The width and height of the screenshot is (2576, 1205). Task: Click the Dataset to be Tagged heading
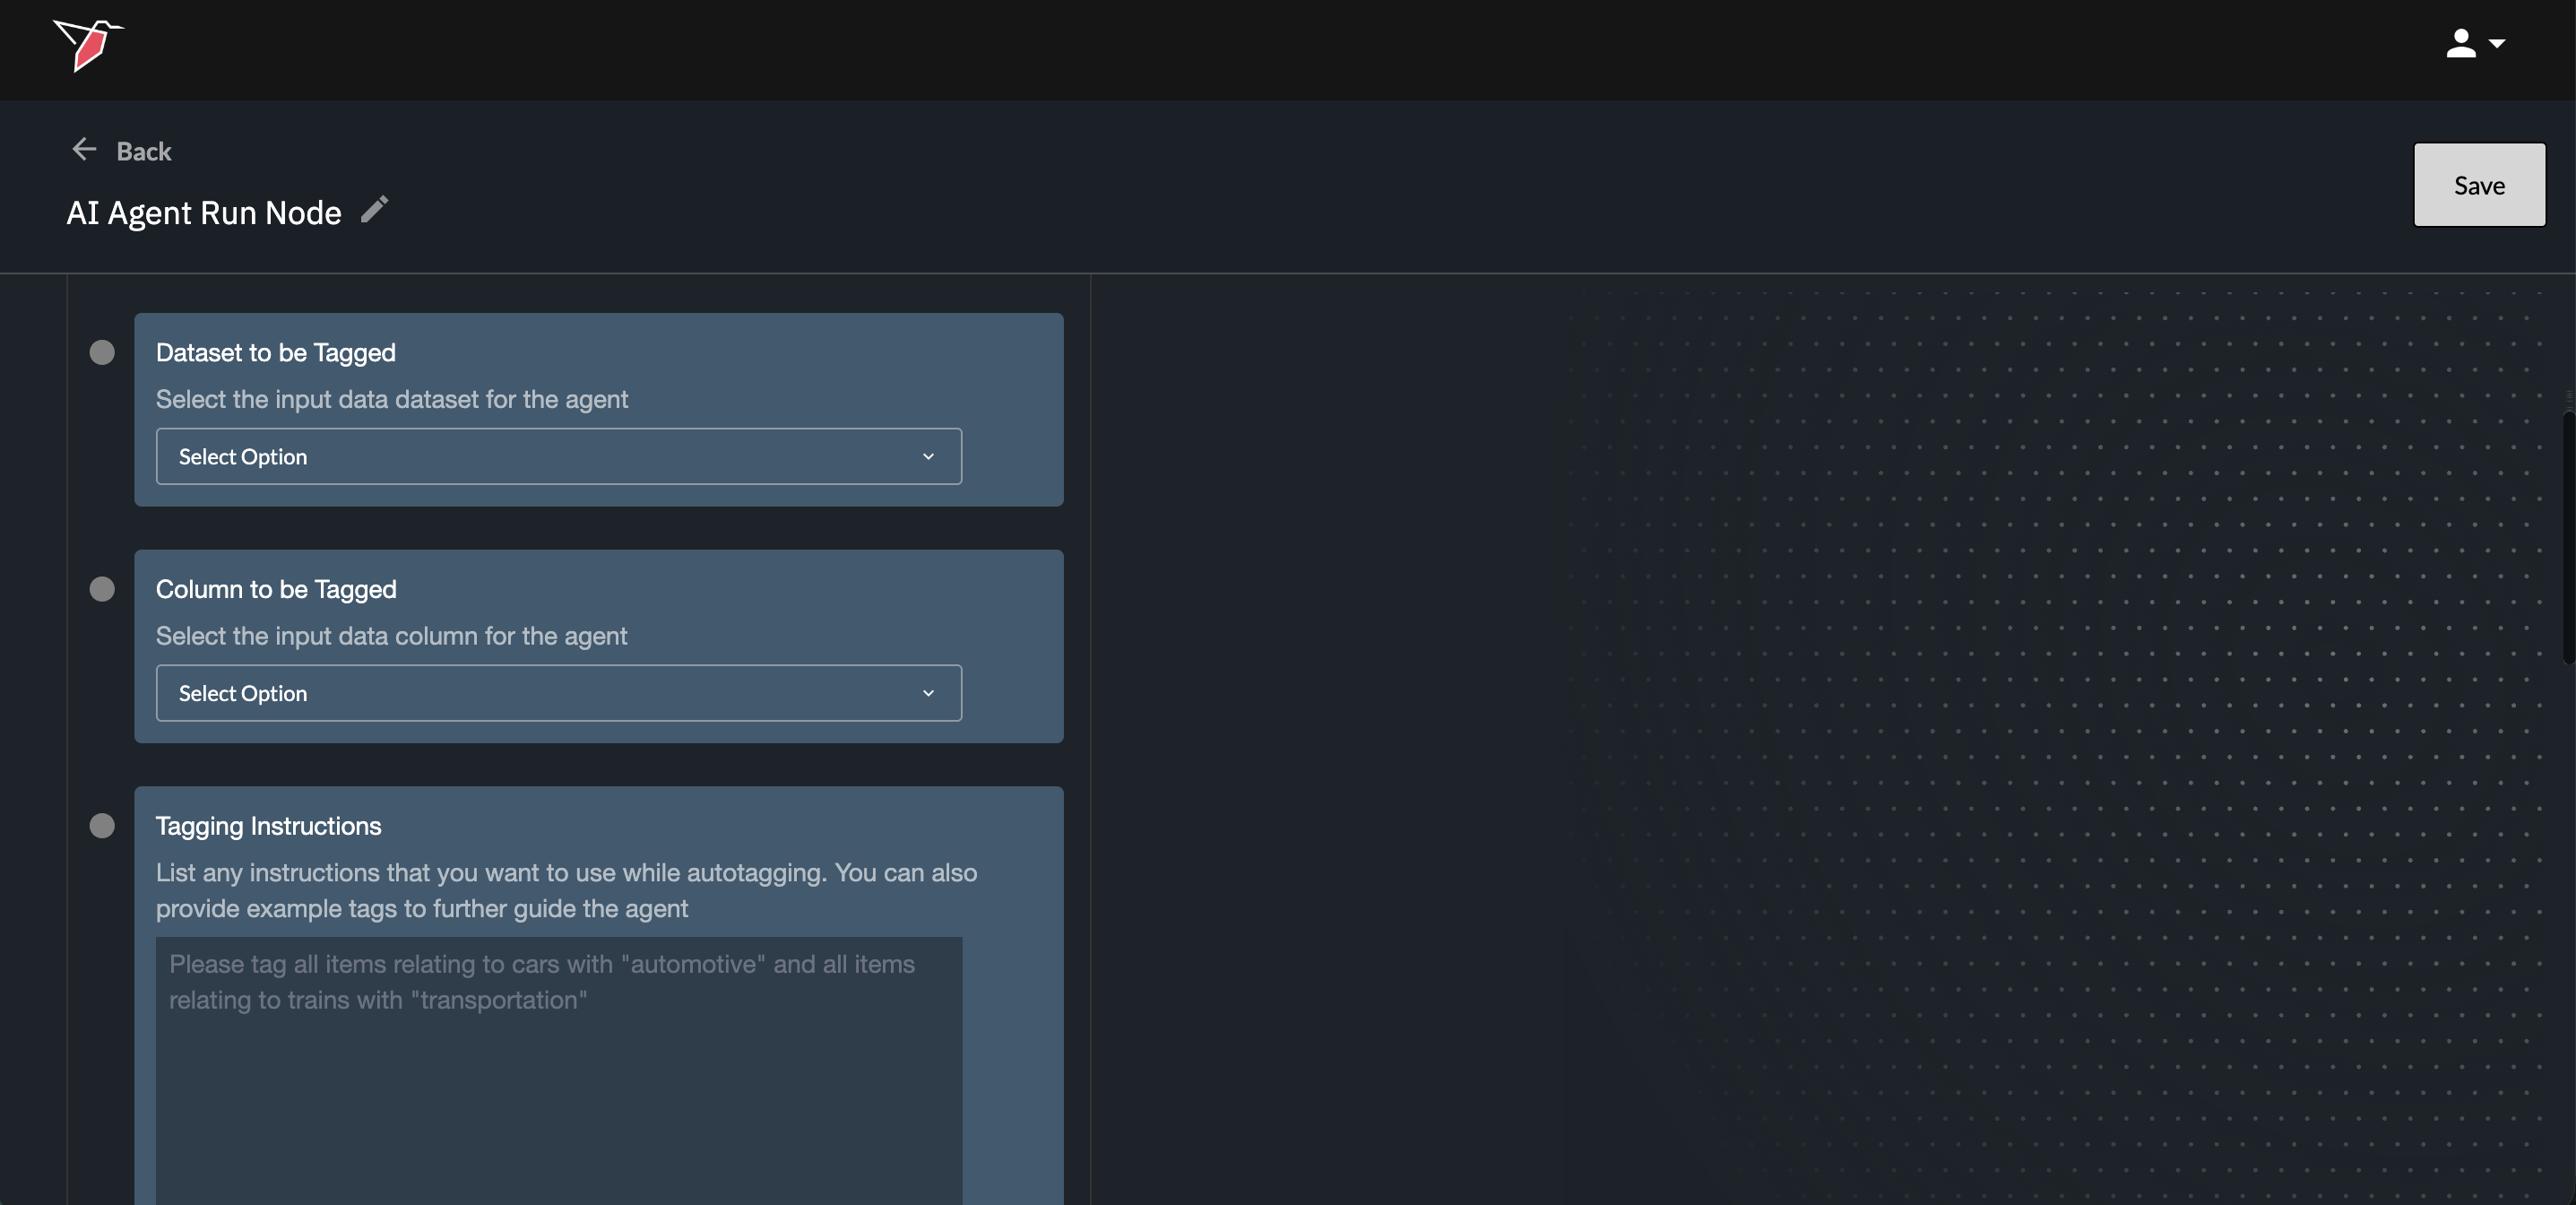276,353
